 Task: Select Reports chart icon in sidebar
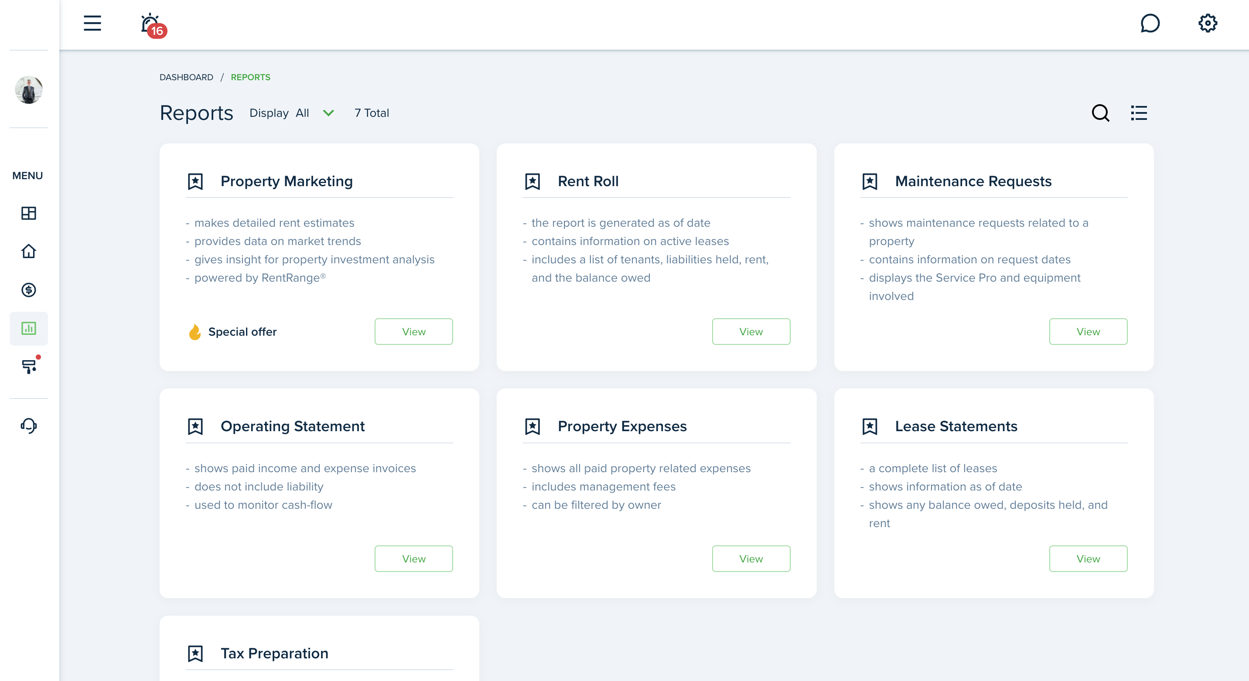pyautogui.click(x=29, y=328)
